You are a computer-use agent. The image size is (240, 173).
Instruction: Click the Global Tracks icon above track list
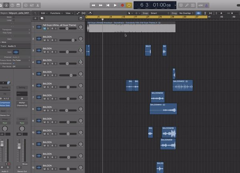pyautogui.click(x=81, y=18)
